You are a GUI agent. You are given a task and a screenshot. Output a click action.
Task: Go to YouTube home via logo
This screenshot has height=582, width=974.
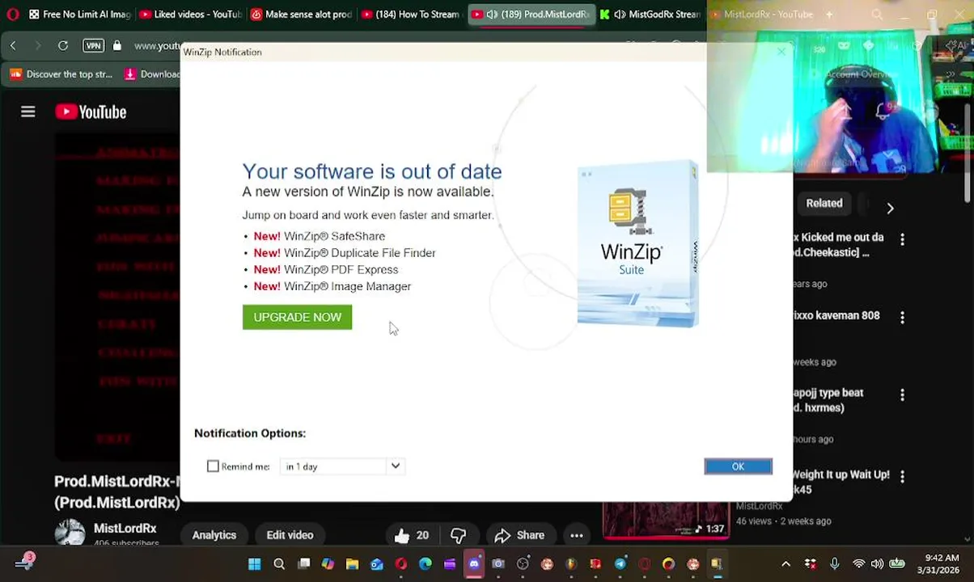pyautogui.click(x=91, y=112)
